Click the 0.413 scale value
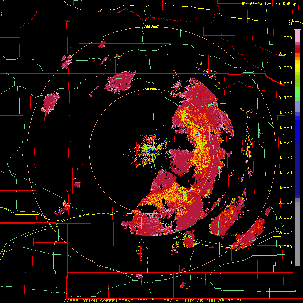 pos(285,202)
